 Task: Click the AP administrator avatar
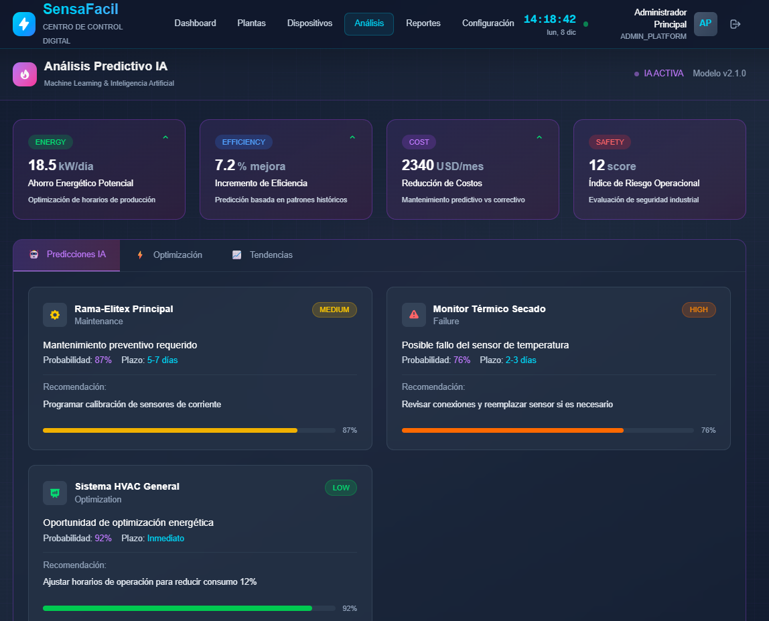705,23
